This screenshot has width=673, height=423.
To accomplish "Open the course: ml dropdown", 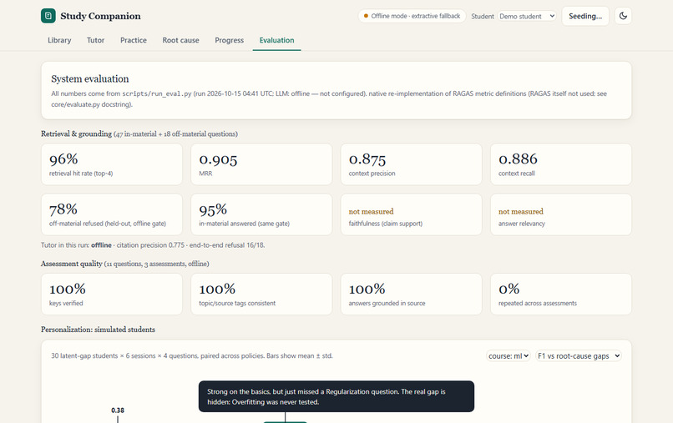I will click(509, 355).
